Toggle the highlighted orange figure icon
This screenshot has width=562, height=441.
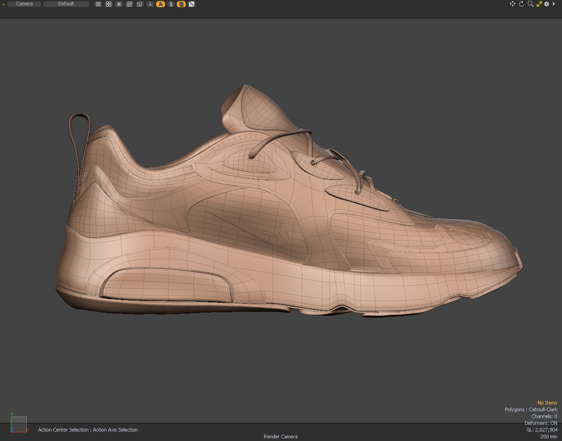[160, 4]
